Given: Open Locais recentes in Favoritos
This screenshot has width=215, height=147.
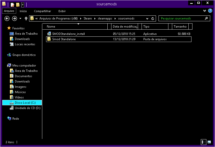Looking at the screenshot, I should point(25,44).
